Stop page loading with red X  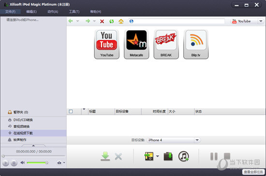pos(102,21)
